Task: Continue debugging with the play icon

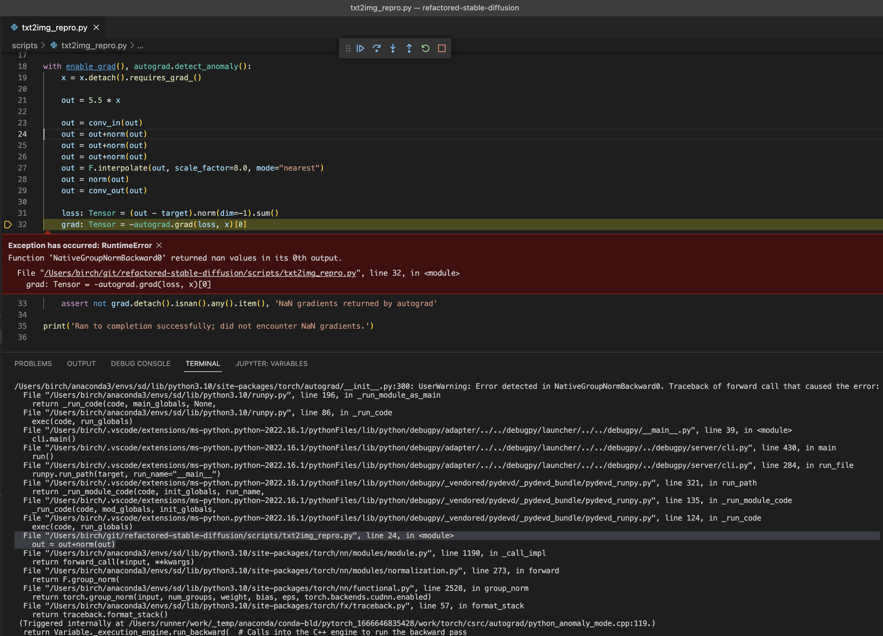Action: [360, 48]
